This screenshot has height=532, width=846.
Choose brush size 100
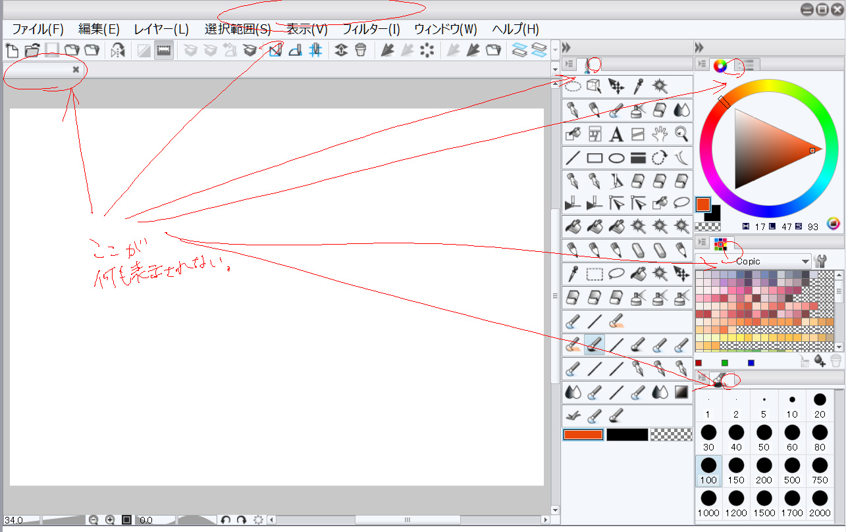click(x=708, y=470)
